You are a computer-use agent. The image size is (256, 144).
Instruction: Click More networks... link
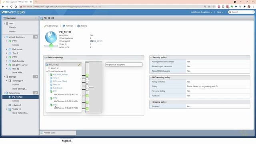(x=20, y=113)
